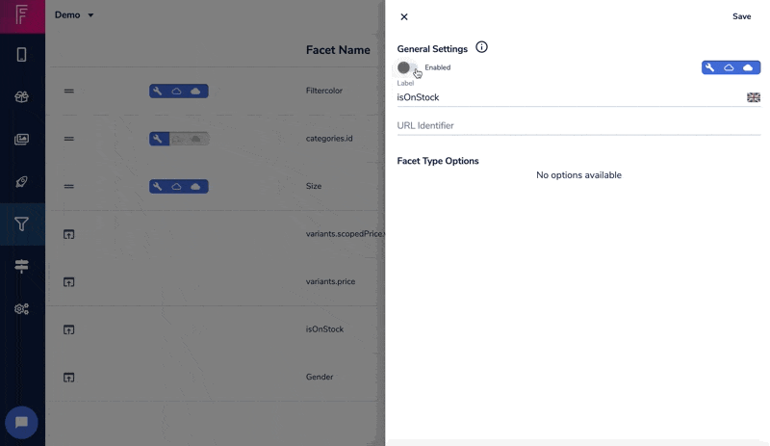
Task: Toggle the categories.id row environment switch
Action: pyautogui.click(x=178, y=139)
